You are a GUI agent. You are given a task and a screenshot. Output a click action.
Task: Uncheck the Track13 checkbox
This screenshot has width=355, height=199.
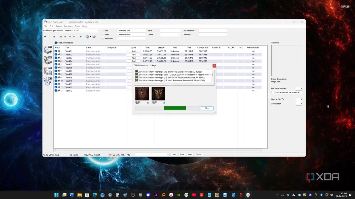pos(56,91)
